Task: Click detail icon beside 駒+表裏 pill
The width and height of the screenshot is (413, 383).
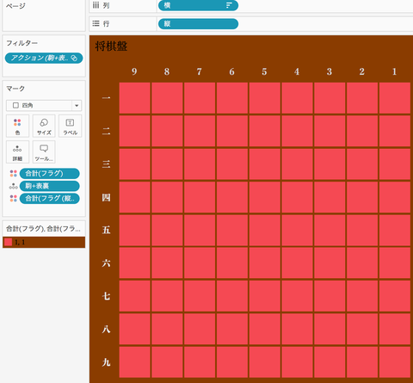Action: (14, 186)
